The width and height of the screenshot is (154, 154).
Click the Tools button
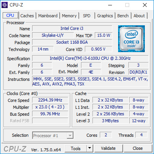tap(76, 148)
